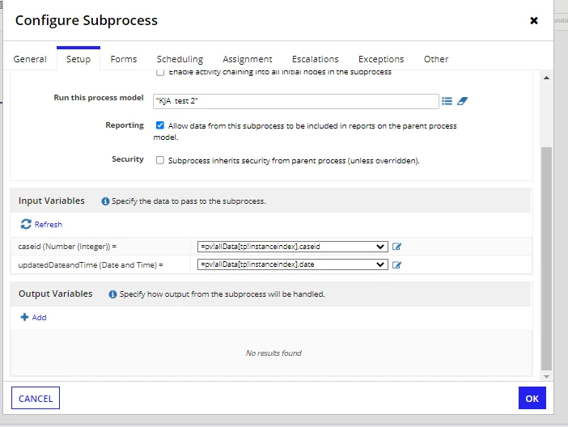Click the vertical scrollbar thumb
The width and height of the screenshot is (568, 427).
click(547, 259)
